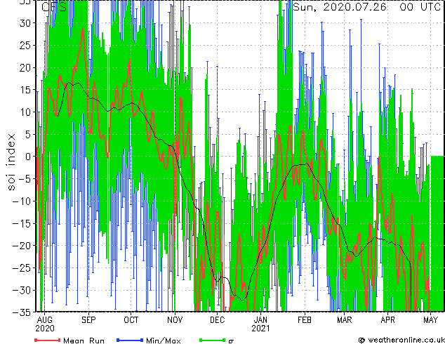Click the soi index y-axis title
Viewport: 445px width, 344px height.
11,162
